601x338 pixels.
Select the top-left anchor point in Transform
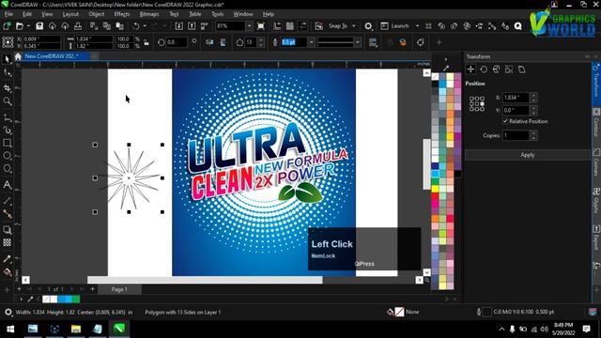click(x=471, y=99)
